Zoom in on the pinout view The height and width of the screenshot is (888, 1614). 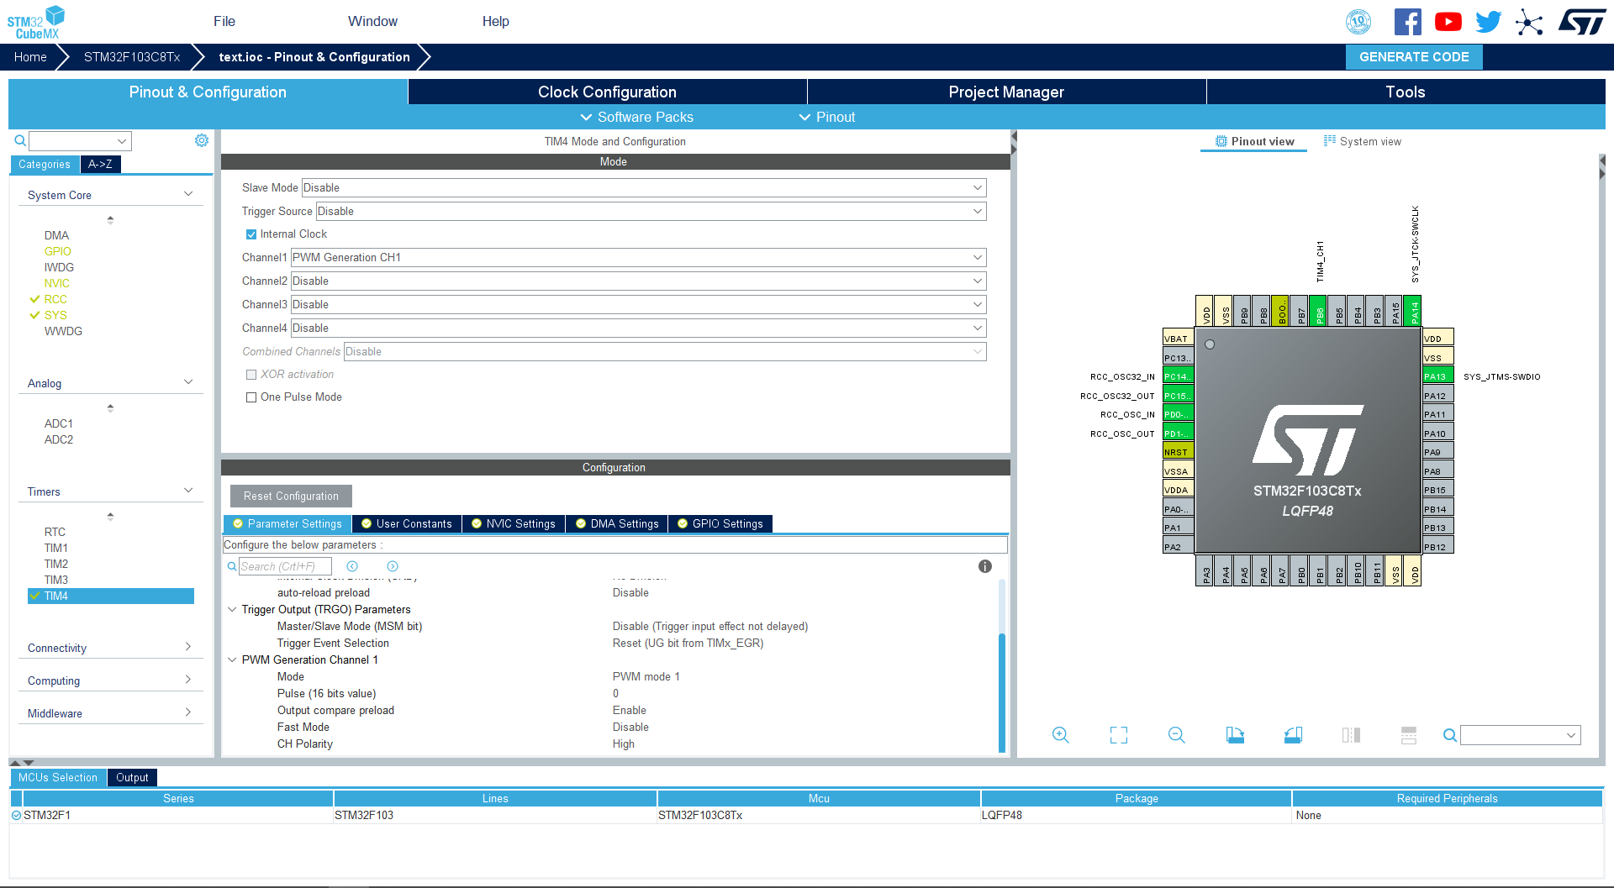(x=1061, y=735)
